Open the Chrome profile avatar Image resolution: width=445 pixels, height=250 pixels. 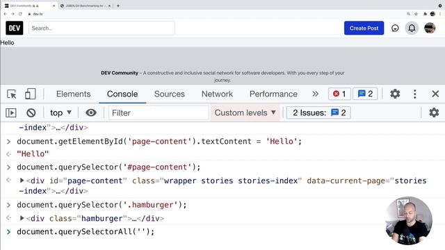pyautogui.click(x=432, y=14)
